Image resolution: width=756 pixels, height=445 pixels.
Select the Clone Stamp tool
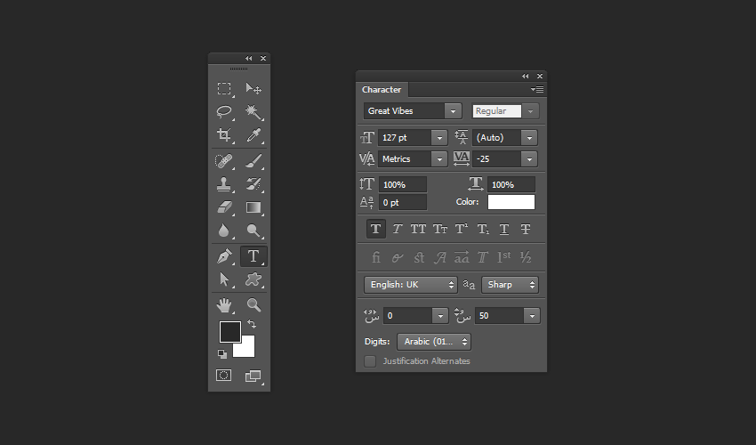click(224, 184)
